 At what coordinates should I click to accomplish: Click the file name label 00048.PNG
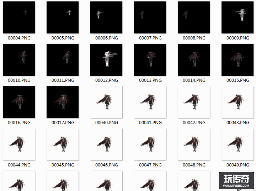[194, 165]
